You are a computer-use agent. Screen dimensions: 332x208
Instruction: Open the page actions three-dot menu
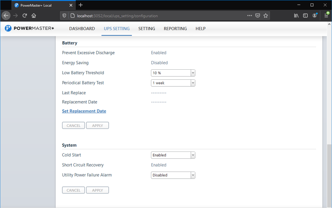(x=250, y=16)
